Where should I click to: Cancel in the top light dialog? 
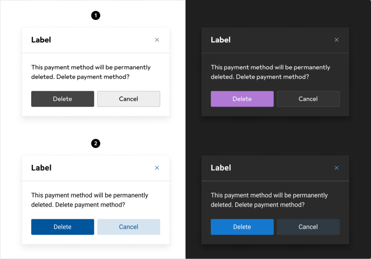[128, 99]
